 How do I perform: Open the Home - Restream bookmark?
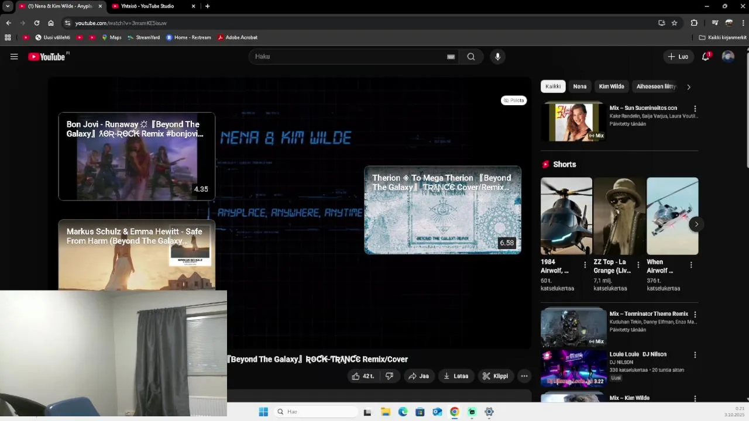188,37
